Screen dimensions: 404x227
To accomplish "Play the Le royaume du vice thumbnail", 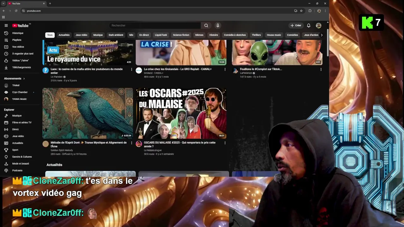I will coord(88,52).
